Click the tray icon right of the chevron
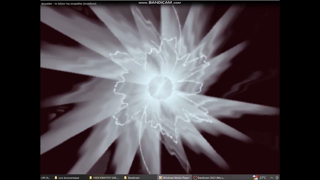The image size is (320, 180). [x=277, y=178]
